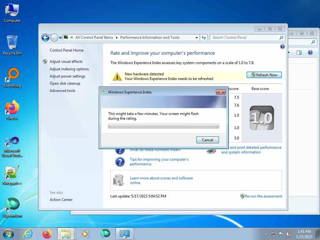The image size is (320, 240).
Task: Open print detailed performance and system information
Action: 251,150
